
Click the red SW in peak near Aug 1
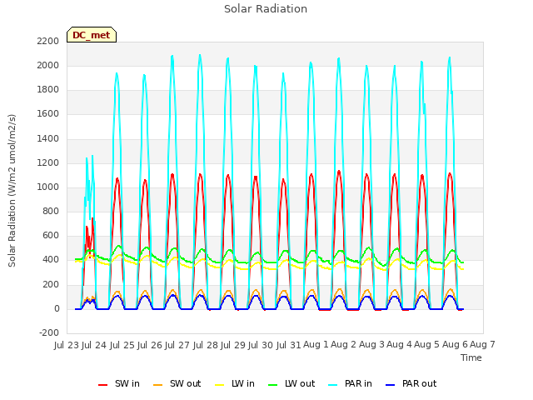339,172
